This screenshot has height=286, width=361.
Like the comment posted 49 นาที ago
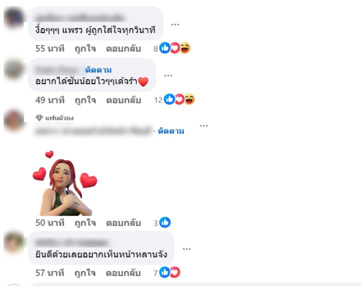(x=85, y=100)
